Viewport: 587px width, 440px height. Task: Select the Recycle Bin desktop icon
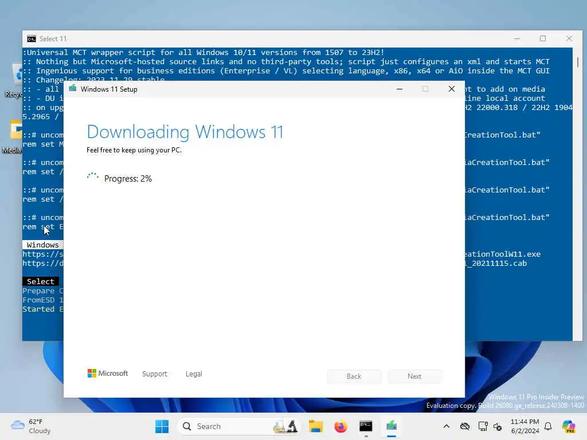(x=14, y=80)
